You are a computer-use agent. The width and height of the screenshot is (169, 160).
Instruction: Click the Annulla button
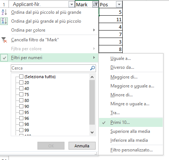pyautogui.click(x=82, y=146)
